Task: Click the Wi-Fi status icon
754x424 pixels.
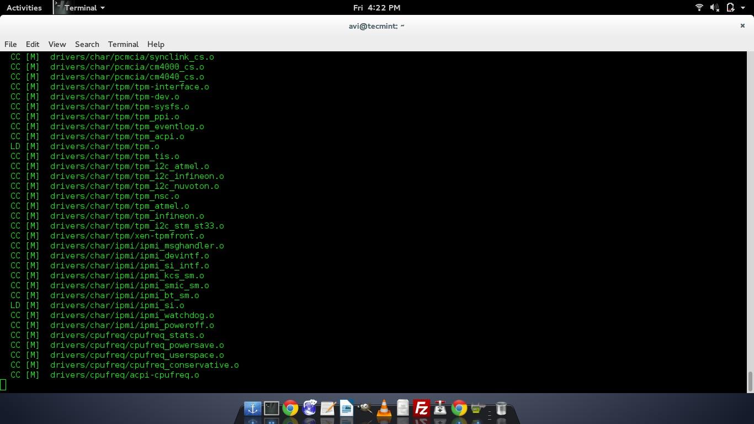Action: (x=699, y=8)
